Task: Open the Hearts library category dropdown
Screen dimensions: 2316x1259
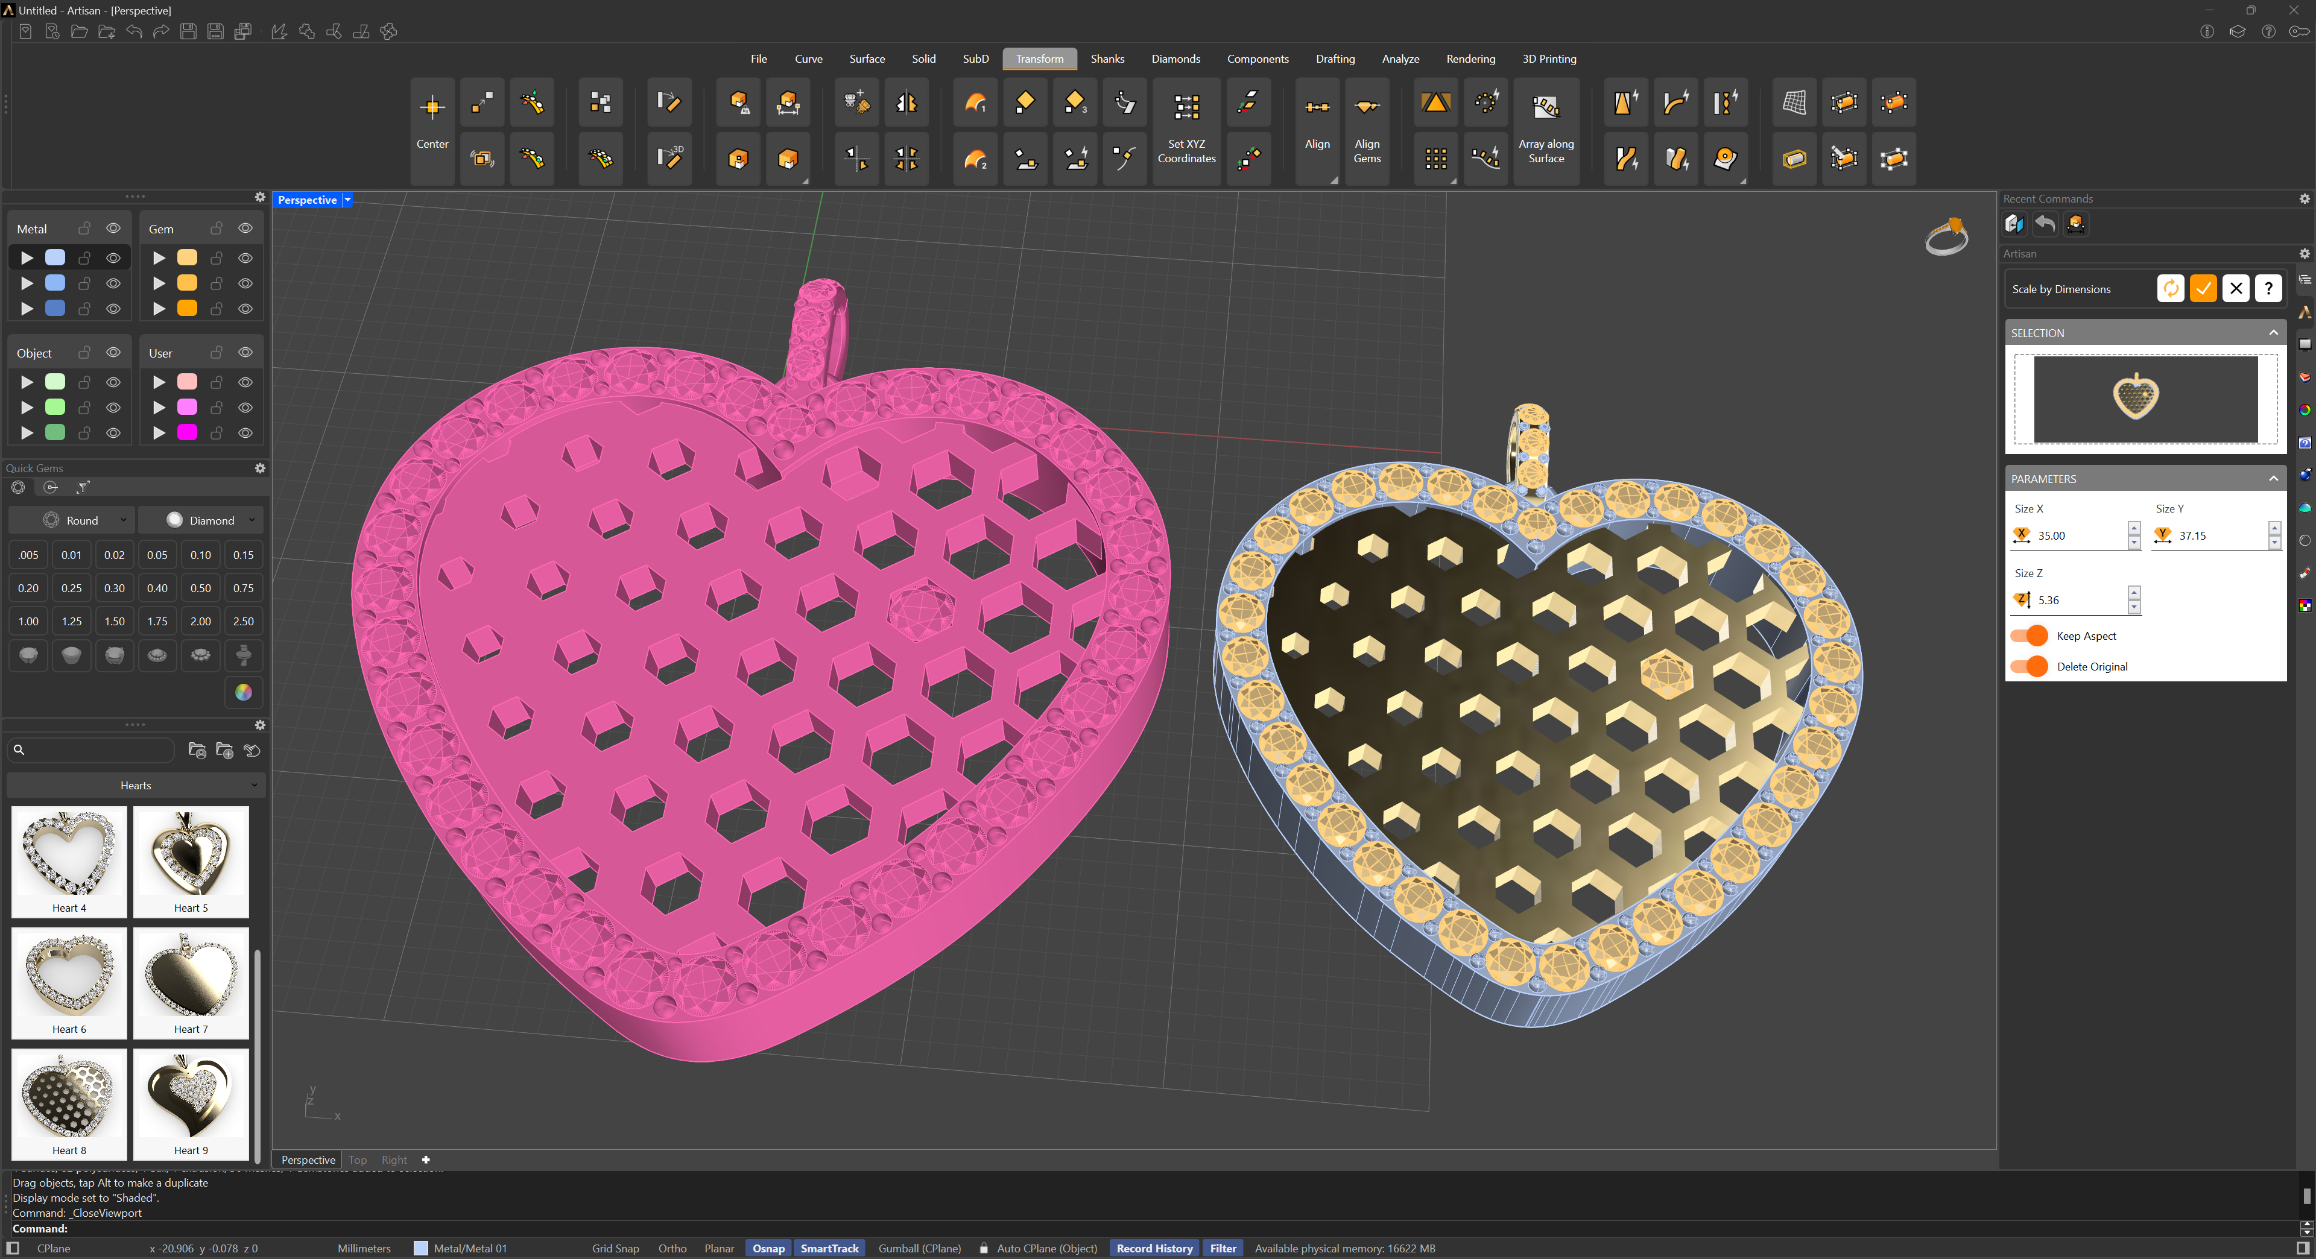Action: coord(136,786)
